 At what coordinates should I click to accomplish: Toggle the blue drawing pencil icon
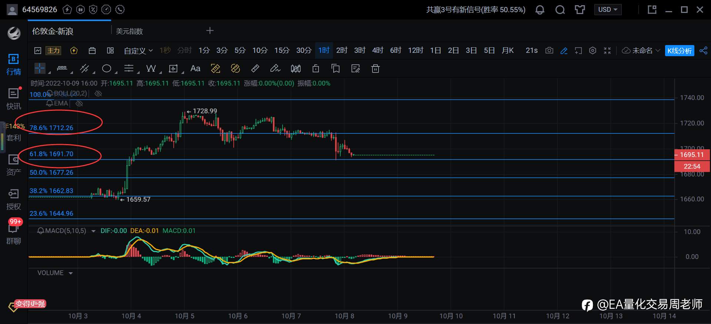click(564, 50)
